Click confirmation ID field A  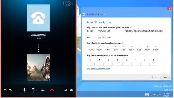coord(91,64)
